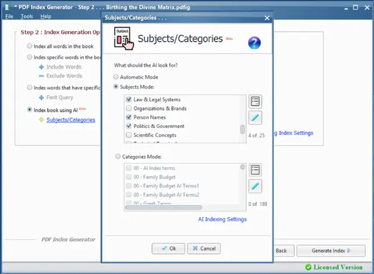Click the 00 - AI Index terms row

click(x=183, y=168)
